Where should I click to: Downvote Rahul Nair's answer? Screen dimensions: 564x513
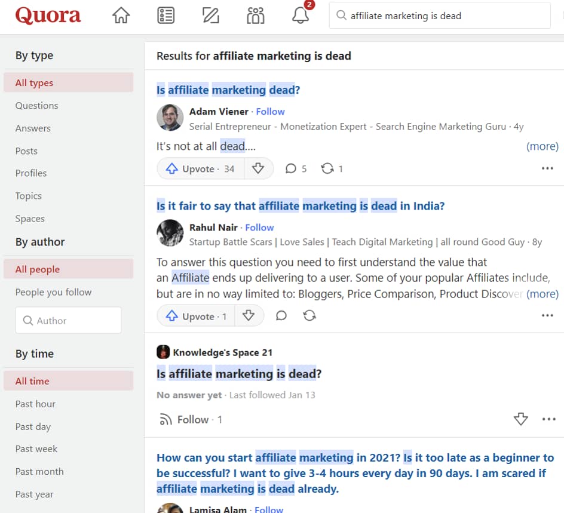tap(249, 316)
